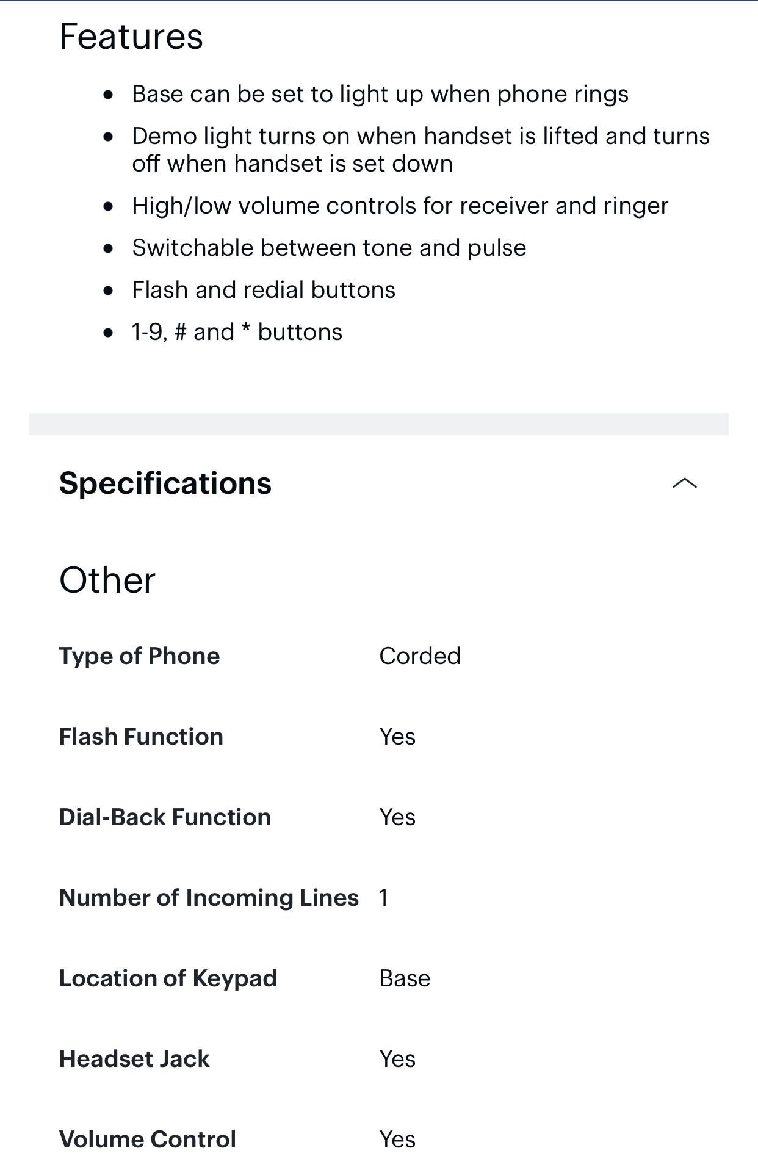Viewport: 758px width, 1167px height.
Task: Click the 'Flash and redial buttons' bullet
Action: [x=264, y=291]
